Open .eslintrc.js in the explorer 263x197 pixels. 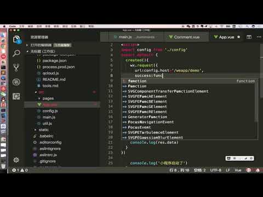pos(48,155)
